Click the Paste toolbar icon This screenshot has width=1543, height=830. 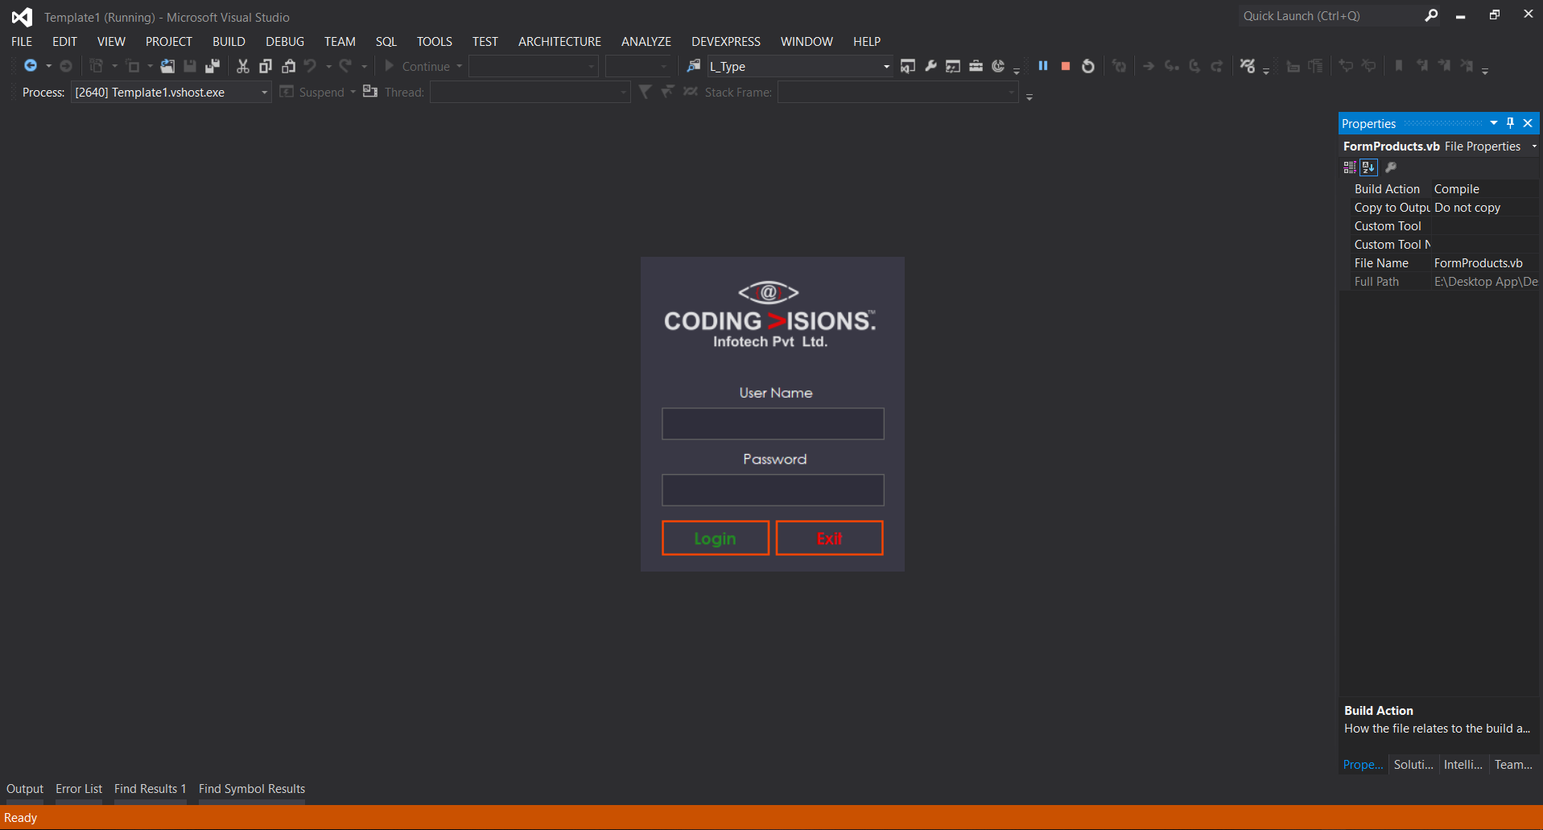click(288, 66)
